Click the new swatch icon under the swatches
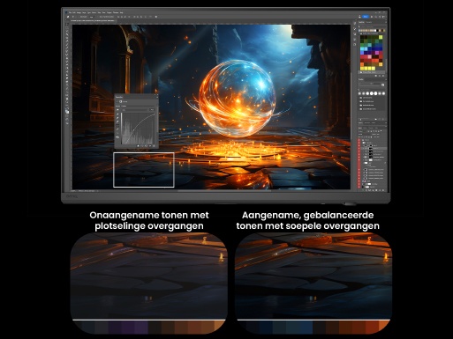The image size is (453, 339). click(380, 76)
